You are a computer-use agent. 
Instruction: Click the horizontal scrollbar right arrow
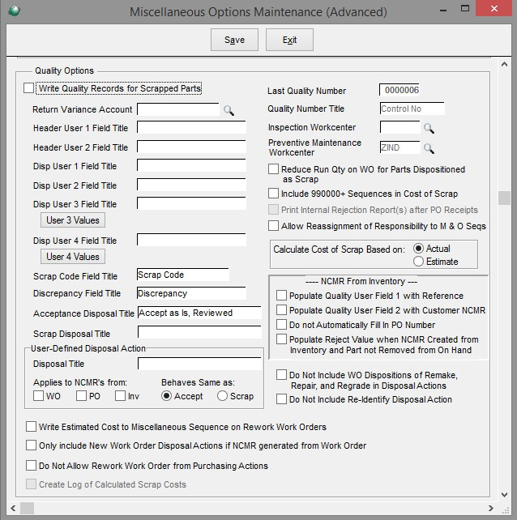491,508
